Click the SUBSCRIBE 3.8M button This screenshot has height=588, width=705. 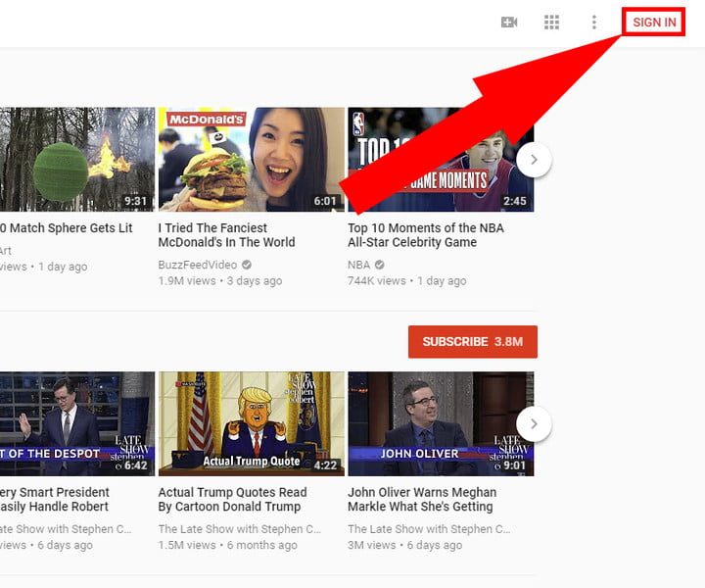[x=473, y=342]
